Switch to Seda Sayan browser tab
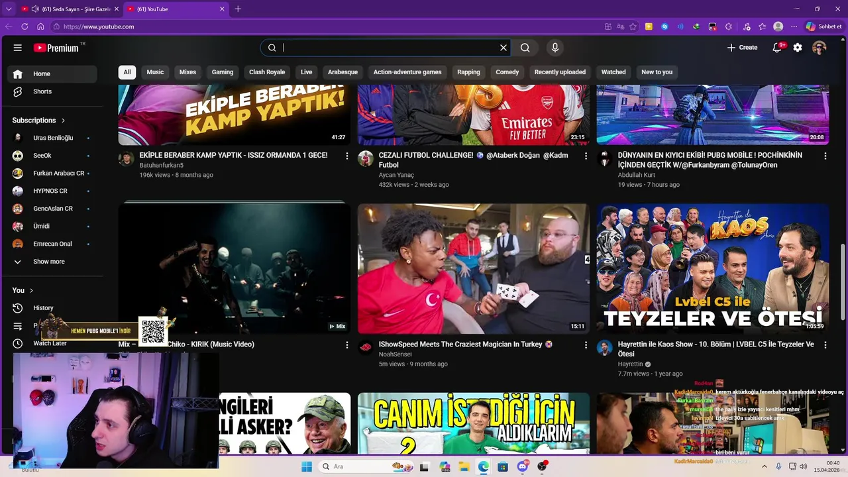 tap(70, 9)
